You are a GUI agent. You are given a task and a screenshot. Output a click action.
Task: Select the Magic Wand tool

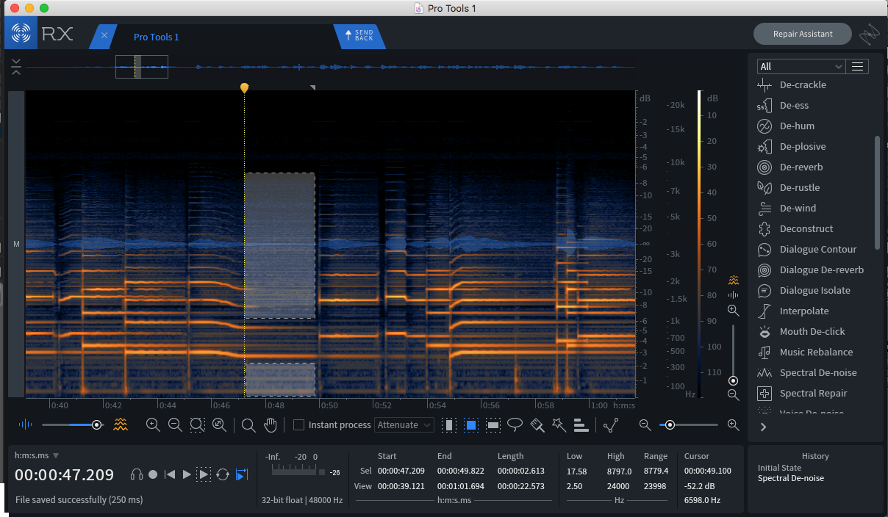tap(559, 424)
